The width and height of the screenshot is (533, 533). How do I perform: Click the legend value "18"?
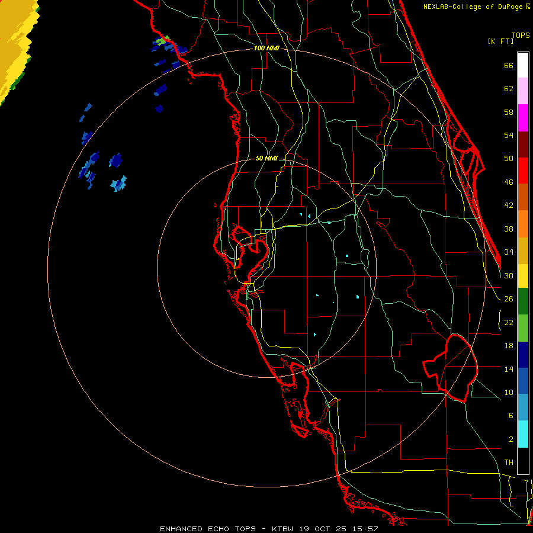coord(509,346)
